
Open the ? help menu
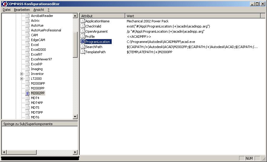click(x=48, y=10)
